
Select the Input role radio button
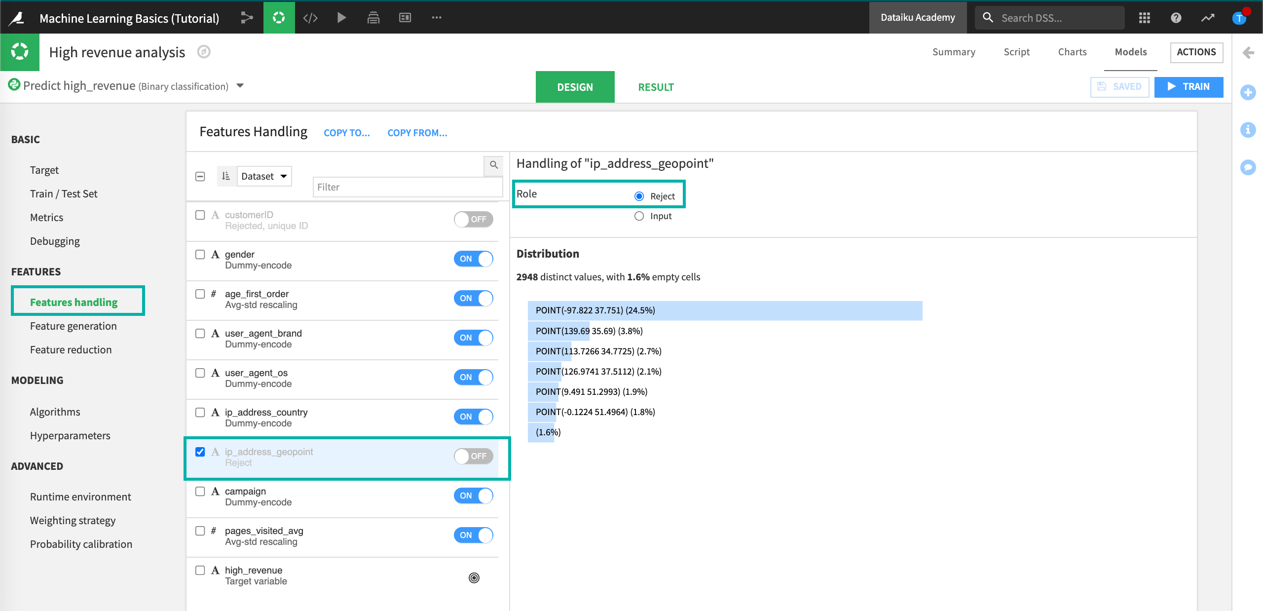(x=639, y=216)
